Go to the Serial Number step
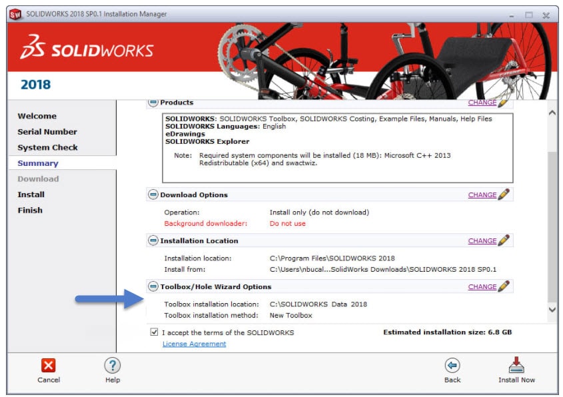The image size is (563, 397). pyautogui.click(x=47, y=132)
